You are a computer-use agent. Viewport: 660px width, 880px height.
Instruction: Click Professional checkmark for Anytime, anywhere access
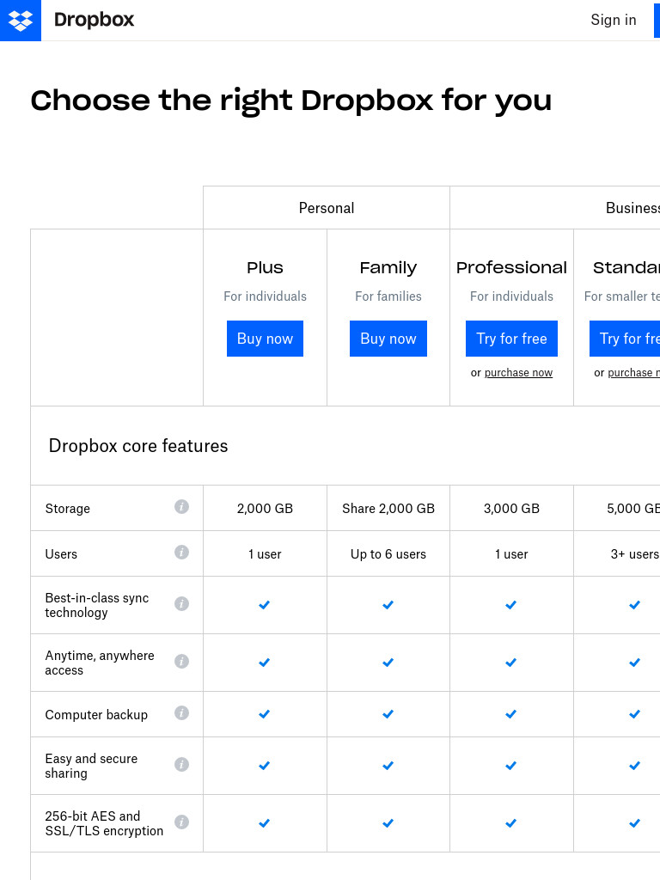(510, 663)
